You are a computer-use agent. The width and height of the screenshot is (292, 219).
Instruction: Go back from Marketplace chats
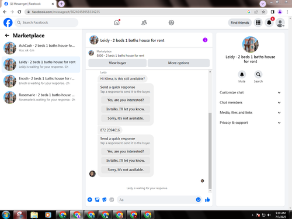pyautogui.click(x=7, y=36)
